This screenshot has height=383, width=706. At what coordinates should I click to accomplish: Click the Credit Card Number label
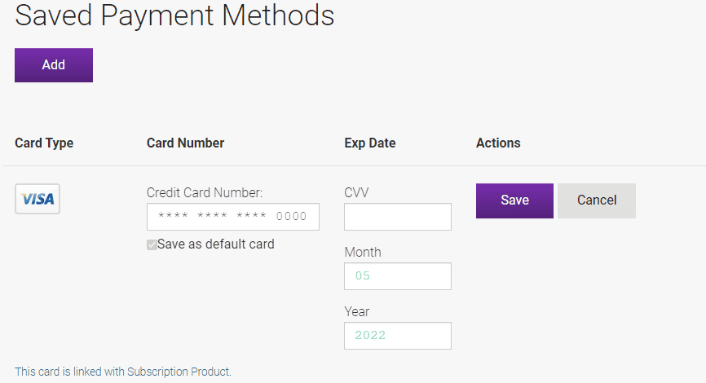(205, 192)
